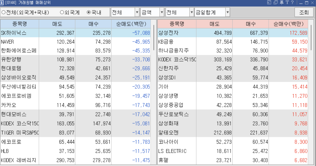The width and height of the screenshot is (316, 166).
Task: Sort by 순매도(백만) column header
Action: (131, 24)
